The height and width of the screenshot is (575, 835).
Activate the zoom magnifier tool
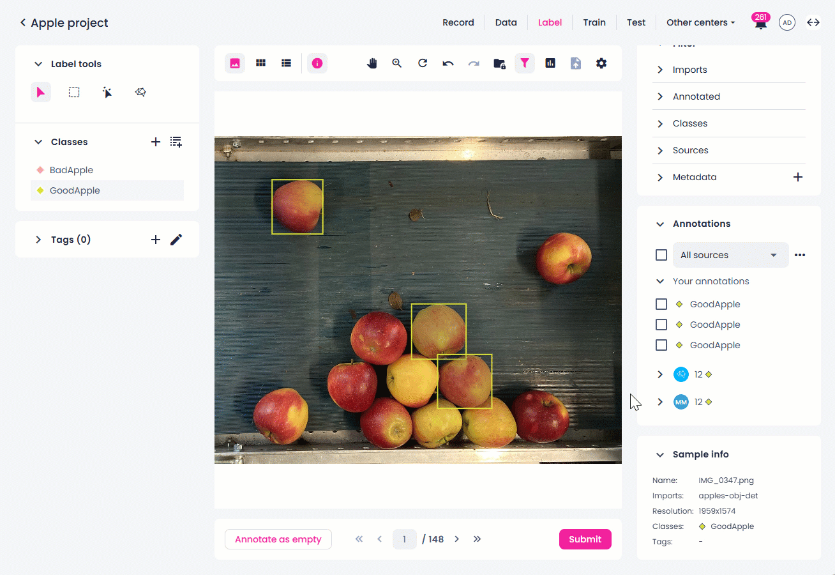pos(397,63)
